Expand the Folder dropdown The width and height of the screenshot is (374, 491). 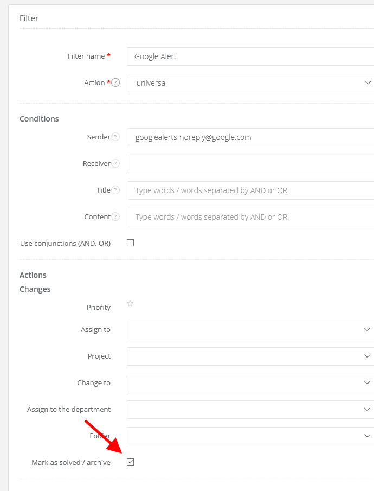pos(250,436)
